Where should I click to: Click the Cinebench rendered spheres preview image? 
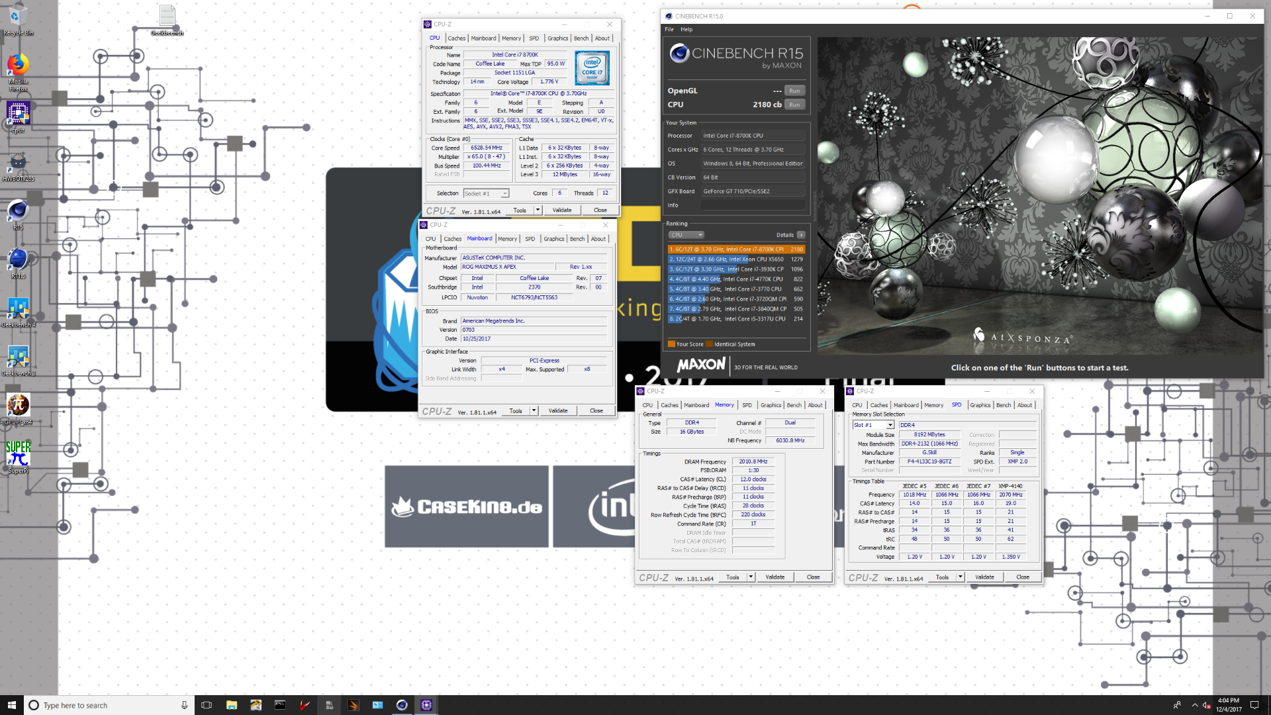pos(1040,196)
